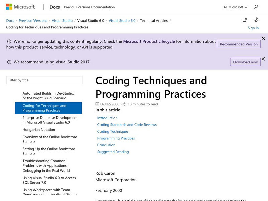Click the '18 minutes to read' text
The width and height of the screenshot is (268, 201).
coord(143,104)
